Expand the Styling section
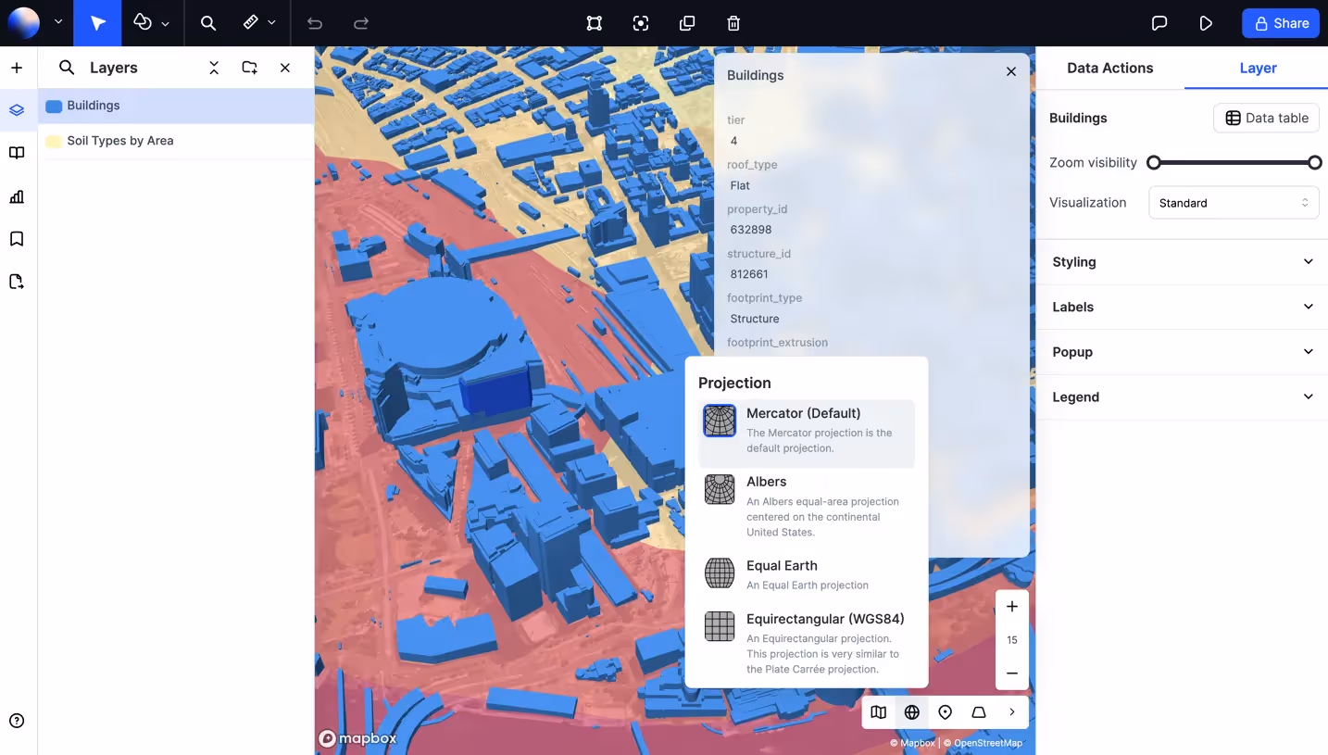Viewport: 1328px width, 755px height. pyautogui.click(x=1182, y=261)
